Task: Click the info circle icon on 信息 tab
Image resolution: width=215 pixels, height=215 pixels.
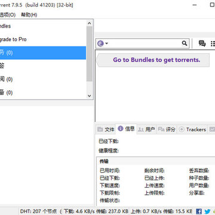Action: coord(121,128)
